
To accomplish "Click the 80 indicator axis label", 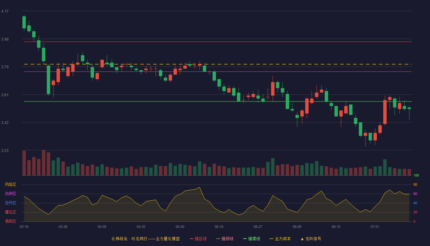I will pos(415,184).
